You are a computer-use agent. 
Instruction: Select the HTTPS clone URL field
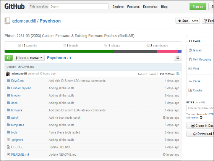click(x=200, y=108)
